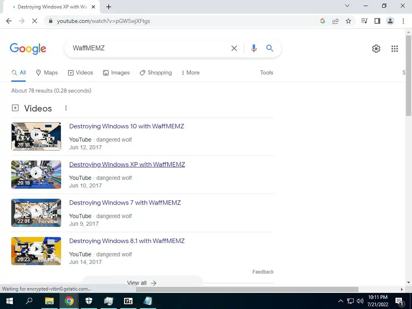This screenshot has width=412, height=309.
Task: Open Videos section options menu
Action: point(66,108)
